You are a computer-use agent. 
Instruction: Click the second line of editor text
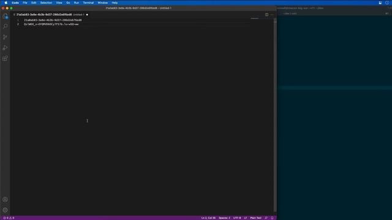point(51,24)
